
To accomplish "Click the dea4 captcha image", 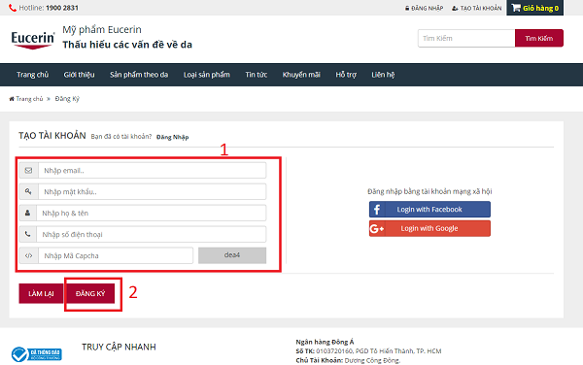I will click(232, 255).
